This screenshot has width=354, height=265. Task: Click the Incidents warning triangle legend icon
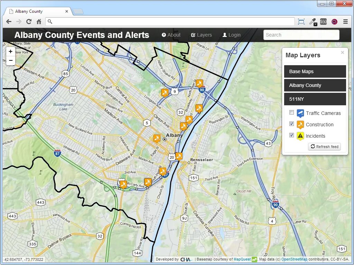(300, 136)
